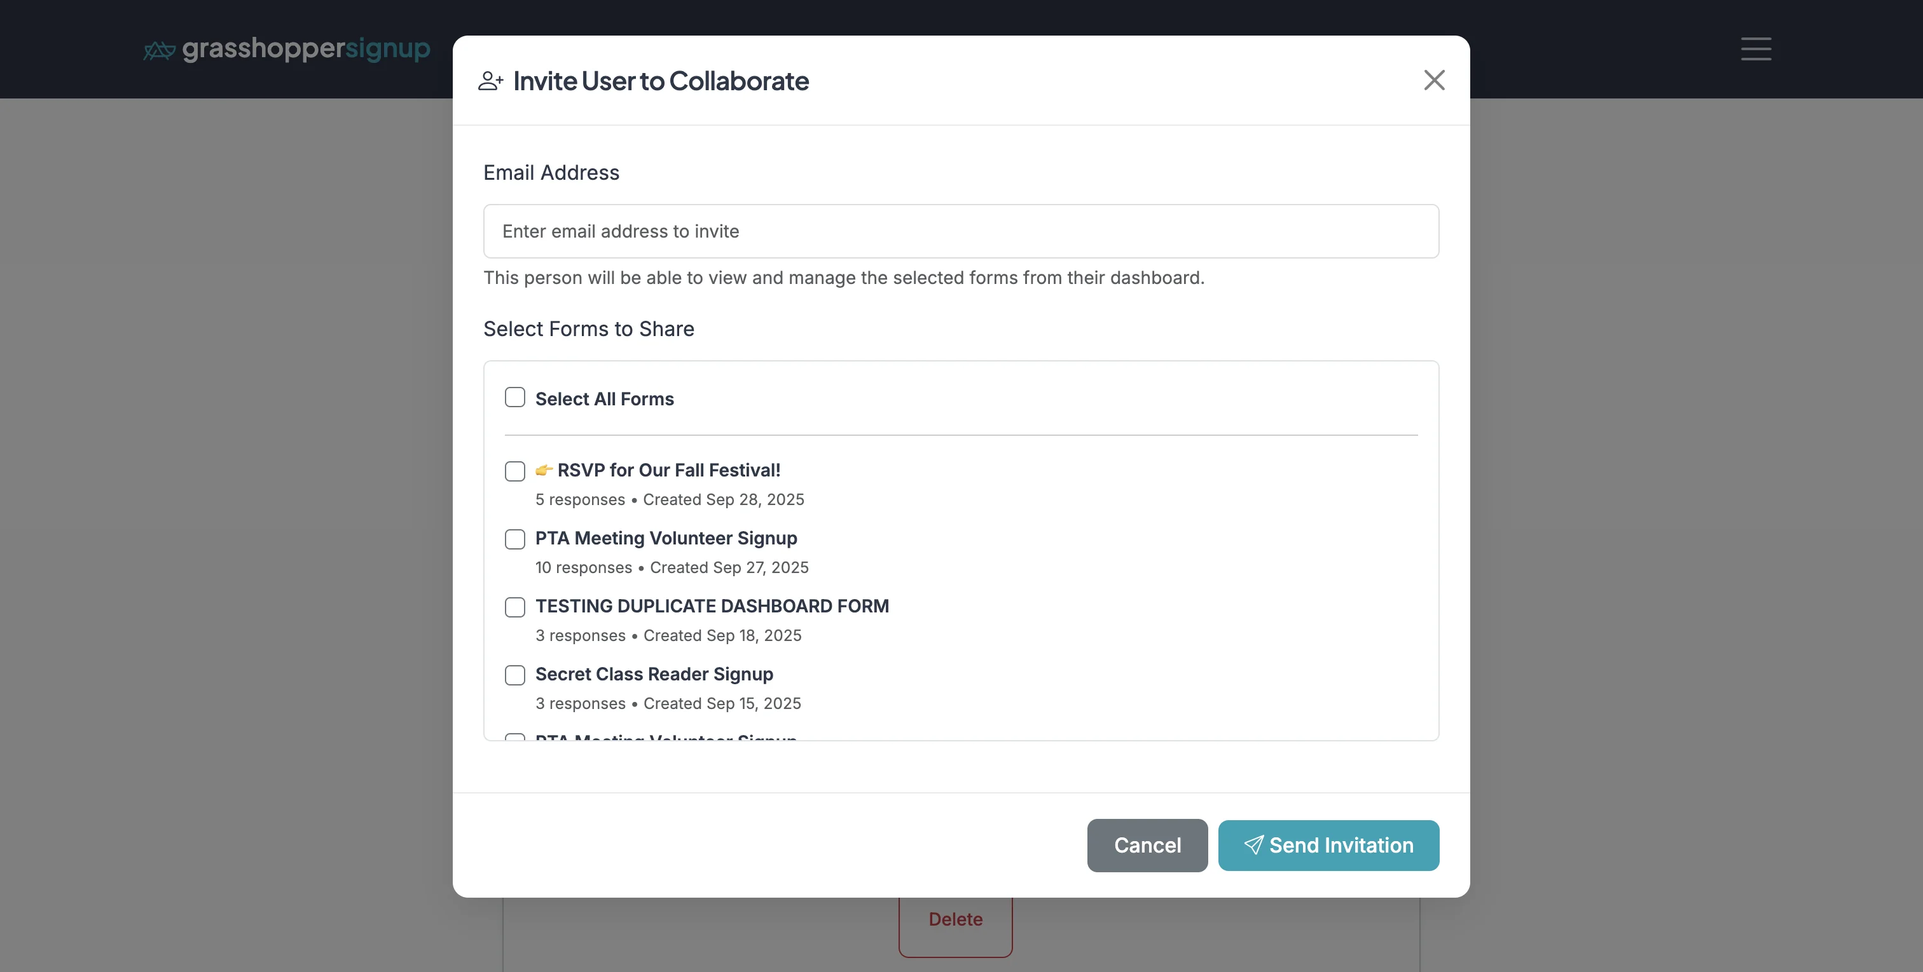The width and height of the screenshot is (1923, 972).
Task: Toggle the Select All Forms checkbox
Action: tap(514, 398)
